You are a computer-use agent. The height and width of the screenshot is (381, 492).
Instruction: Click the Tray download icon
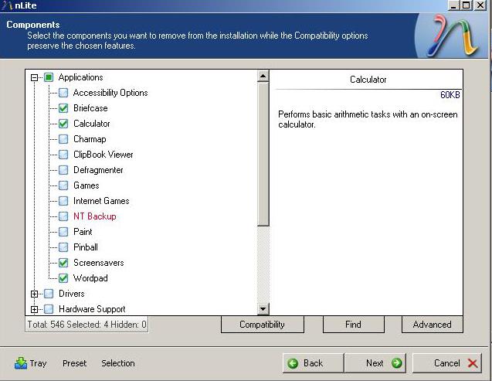21,363
